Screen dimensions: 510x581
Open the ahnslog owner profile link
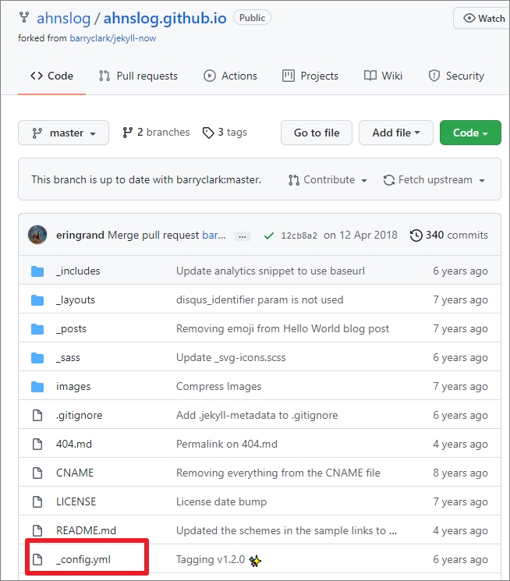tap(63, 18)
